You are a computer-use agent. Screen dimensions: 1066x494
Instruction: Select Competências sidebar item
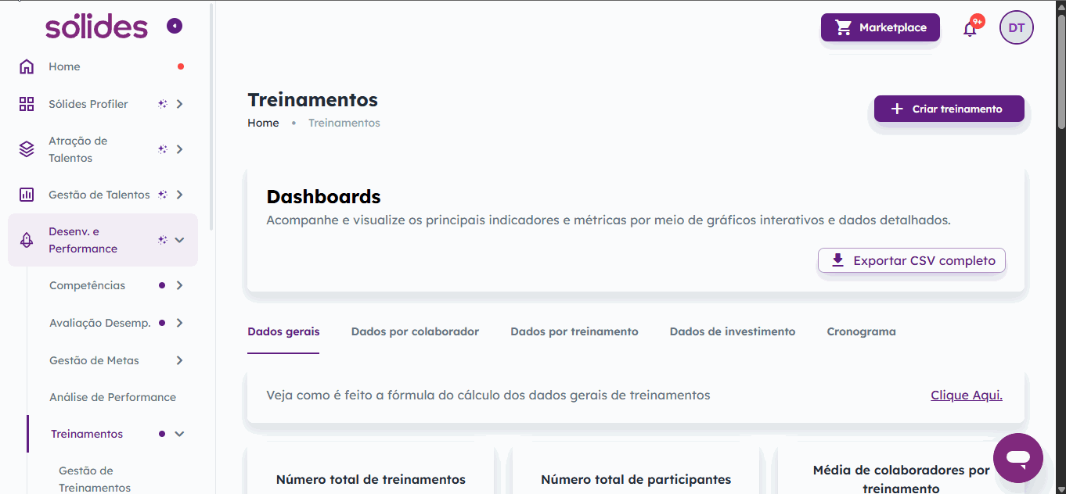tap(87, 285)
